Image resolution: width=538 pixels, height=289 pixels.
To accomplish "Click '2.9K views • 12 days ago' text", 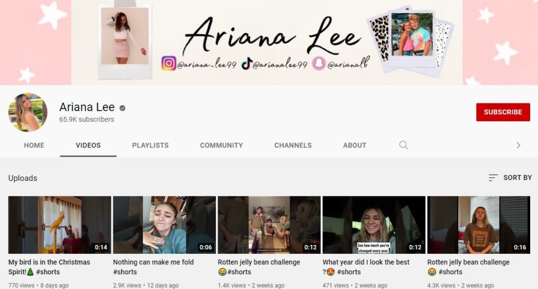I will (x=146, y=285).
